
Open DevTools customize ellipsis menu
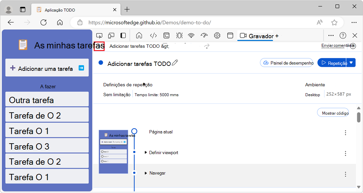[331, 35]
